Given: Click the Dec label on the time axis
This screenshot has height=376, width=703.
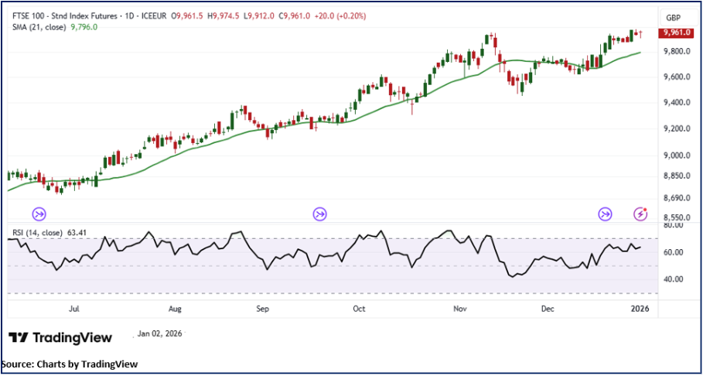Looking at the screenshot, I should tap(548, 309).
